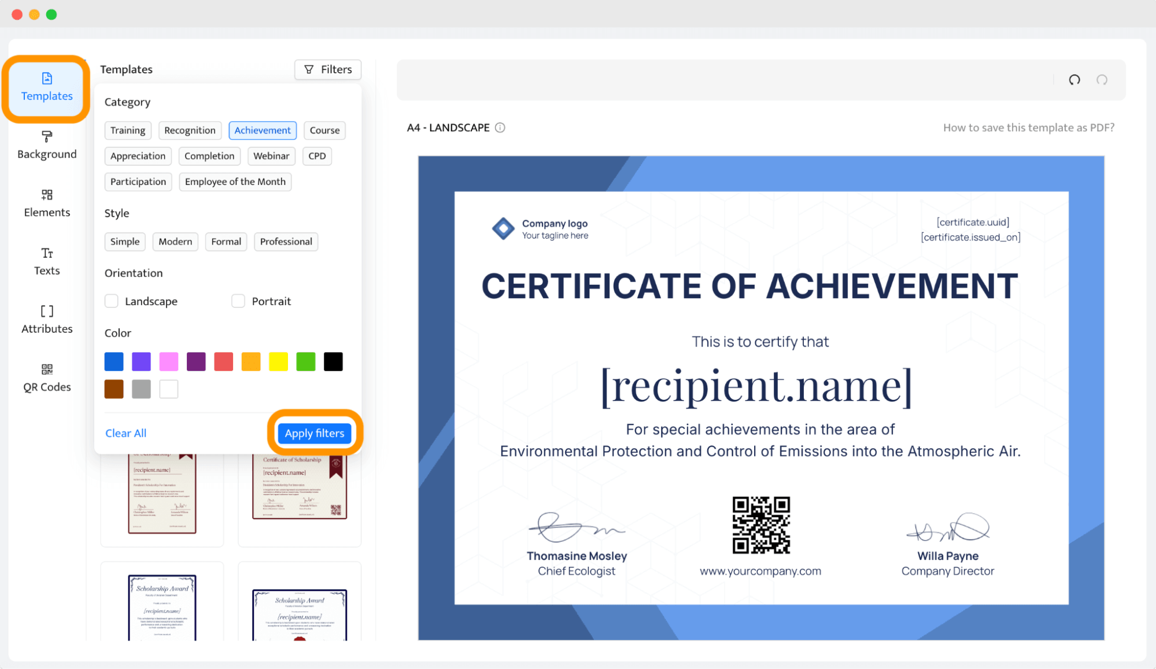Open the QR Codes panel
Image resolution: width=1156 pixels, height=669 pixels.
tap(47, 377)
